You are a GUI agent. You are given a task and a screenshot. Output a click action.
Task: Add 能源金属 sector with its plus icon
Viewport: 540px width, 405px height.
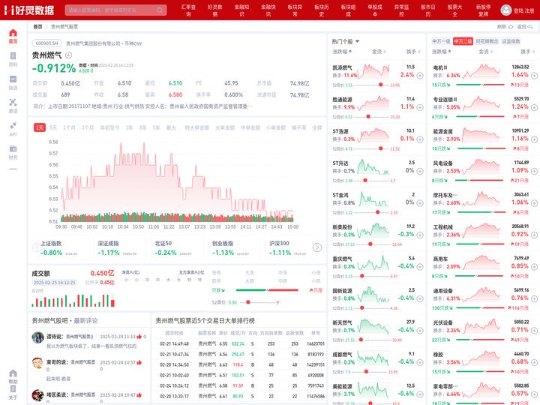tap(534, 139)
